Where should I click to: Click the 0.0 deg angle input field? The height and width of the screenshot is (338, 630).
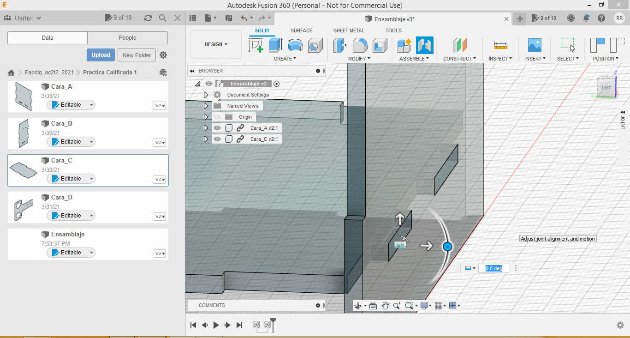493,268
